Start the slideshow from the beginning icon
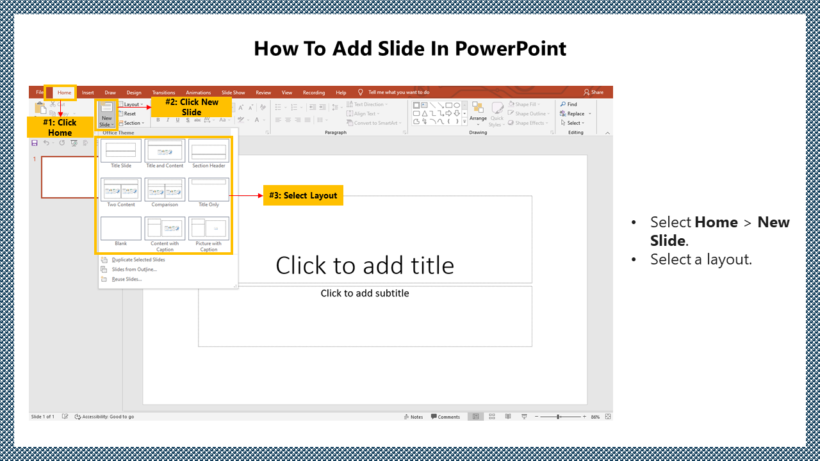 (x=74, y=143)
